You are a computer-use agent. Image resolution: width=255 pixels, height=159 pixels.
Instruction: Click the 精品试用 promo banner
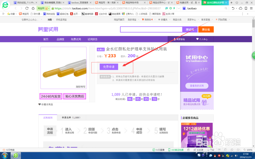[x=197, y=101]
